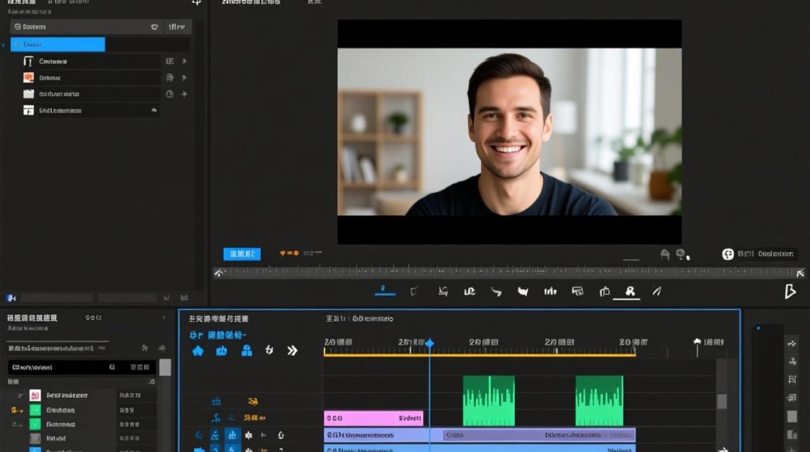This screenshot has width=810, height=452.
Task: Select the blue-underlined tool in the preview toolbar
Action: click(x=385, y=290)
